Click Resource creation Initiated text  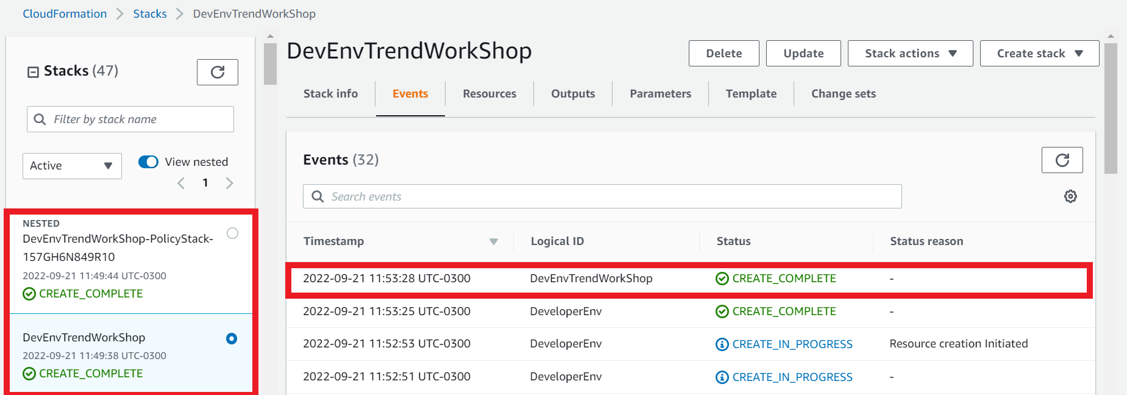(958, 344)
